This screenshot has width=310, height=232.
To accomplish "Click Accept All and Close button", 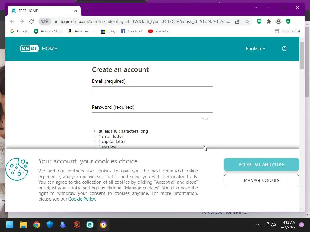I will [261, 165].
